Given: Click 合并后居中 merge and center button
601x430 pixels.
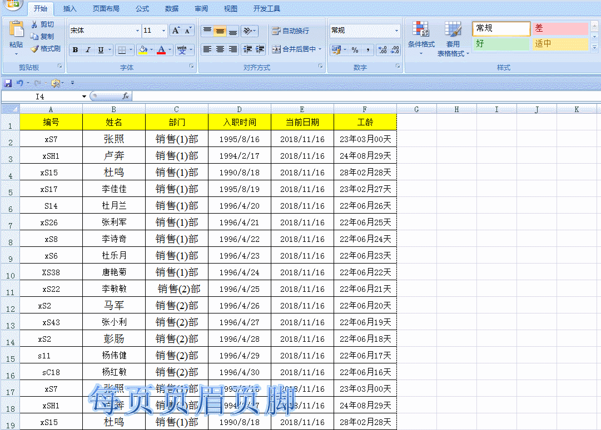Looking at the screenshot, I should (294, 49).
